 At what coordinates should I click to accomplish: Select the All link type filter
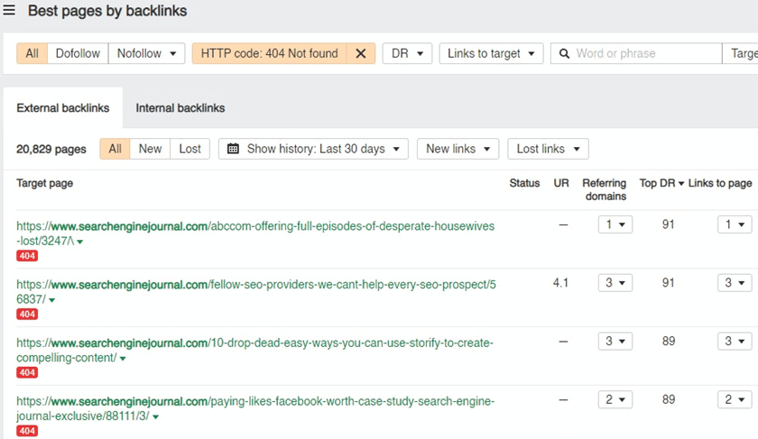pos(32,53)
